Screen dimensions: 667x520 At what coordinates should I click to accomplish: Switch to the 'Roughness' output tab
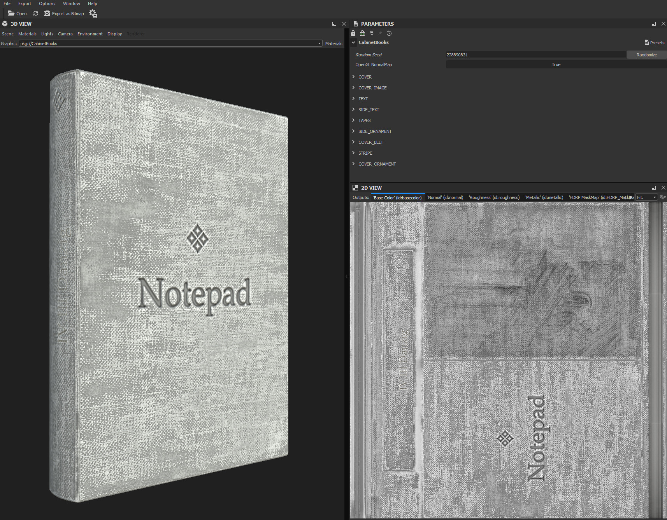click(494, 197)
